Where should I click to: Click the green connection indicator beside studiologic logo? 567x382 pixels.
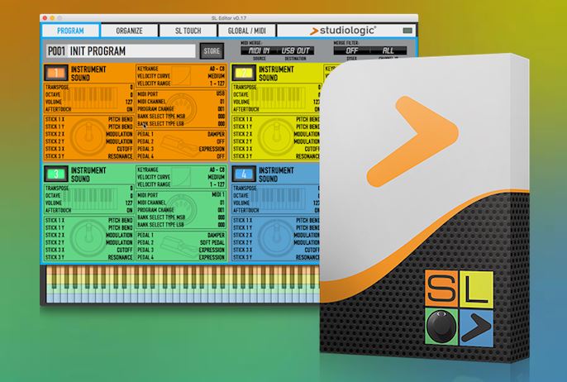click(x=407, y=31)
